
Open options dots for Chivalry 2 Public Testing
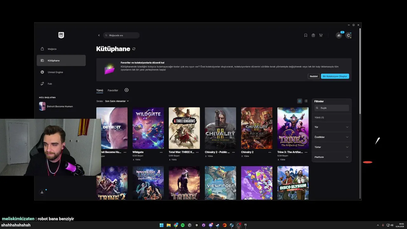(234, 152)
